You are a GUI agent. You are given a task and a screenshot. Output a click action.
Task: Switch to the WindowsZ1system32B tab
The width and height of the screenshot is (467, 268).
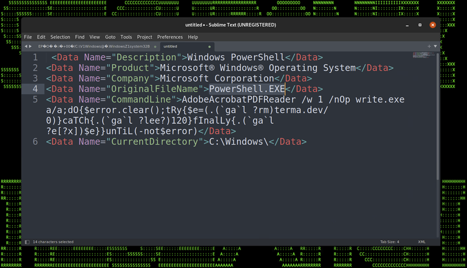coord(94,46)
